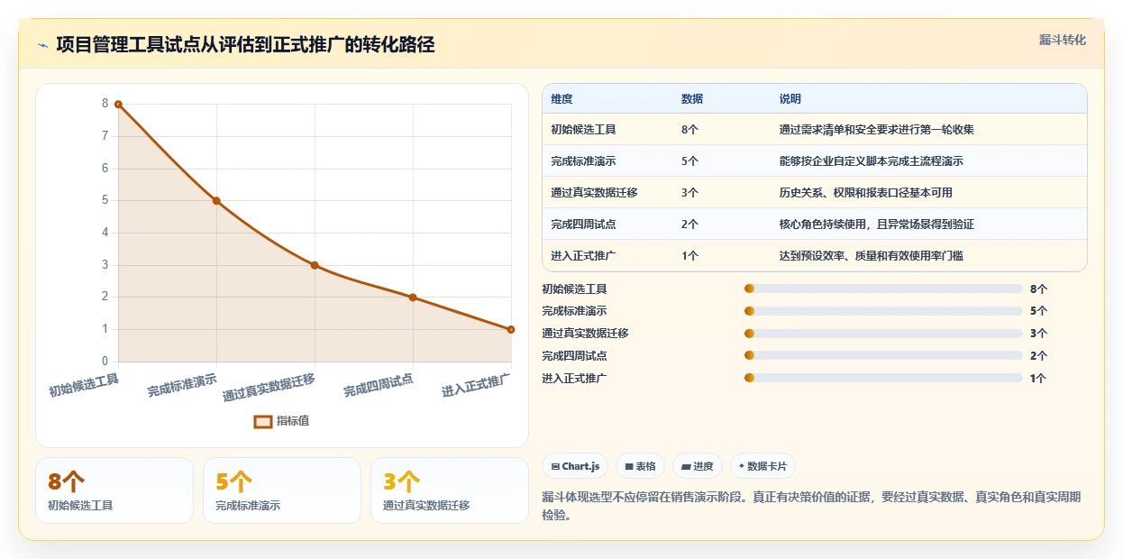The height and width of the screenshot is (559, 1123).
Task: Select the 表格 tag chip
Action: pos(641,466)
